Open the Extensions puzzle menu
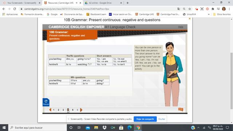 (213, 9)
